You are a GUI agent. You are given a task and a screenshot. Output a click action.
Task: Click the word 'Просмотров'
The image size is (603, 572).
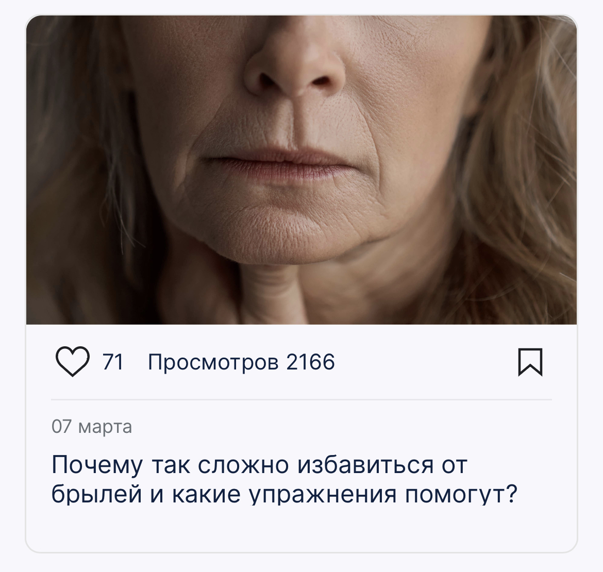(213, 363)
